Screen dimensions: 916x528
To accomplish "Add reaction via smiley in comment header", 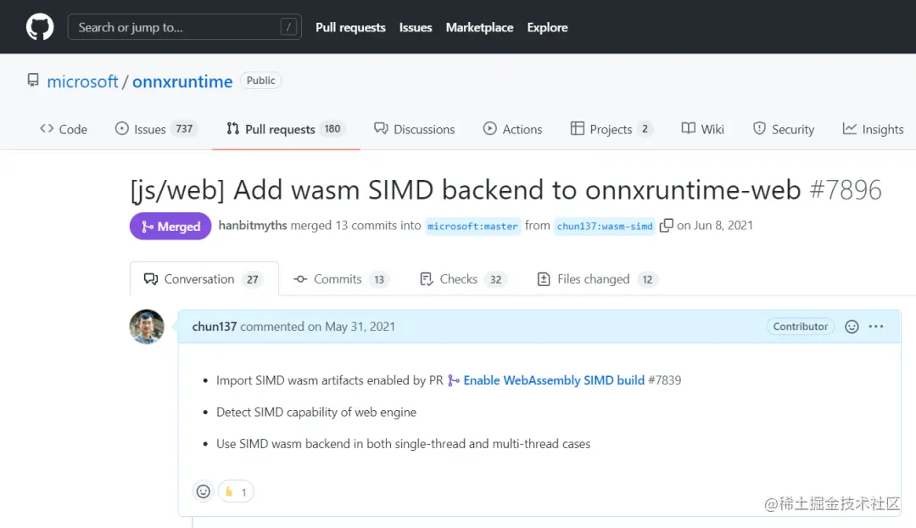I will coord(852,326).
